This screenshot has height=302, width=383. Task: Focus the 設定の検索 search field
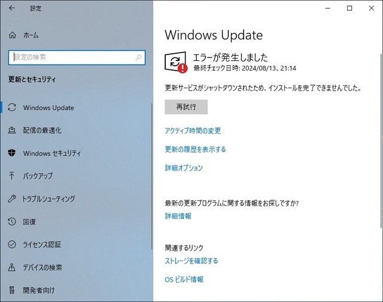pyautogui.click(x=77, y=57)
